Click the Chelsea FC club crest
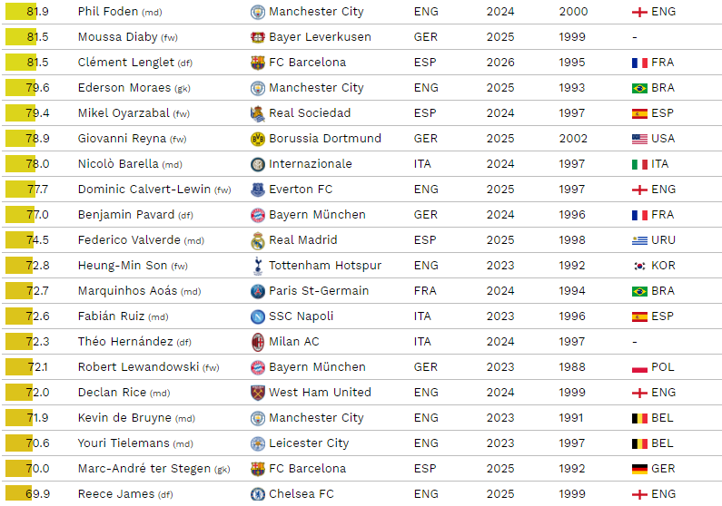Image resolution: width=722 pixels, height=506 pixels. click(257, 494)
